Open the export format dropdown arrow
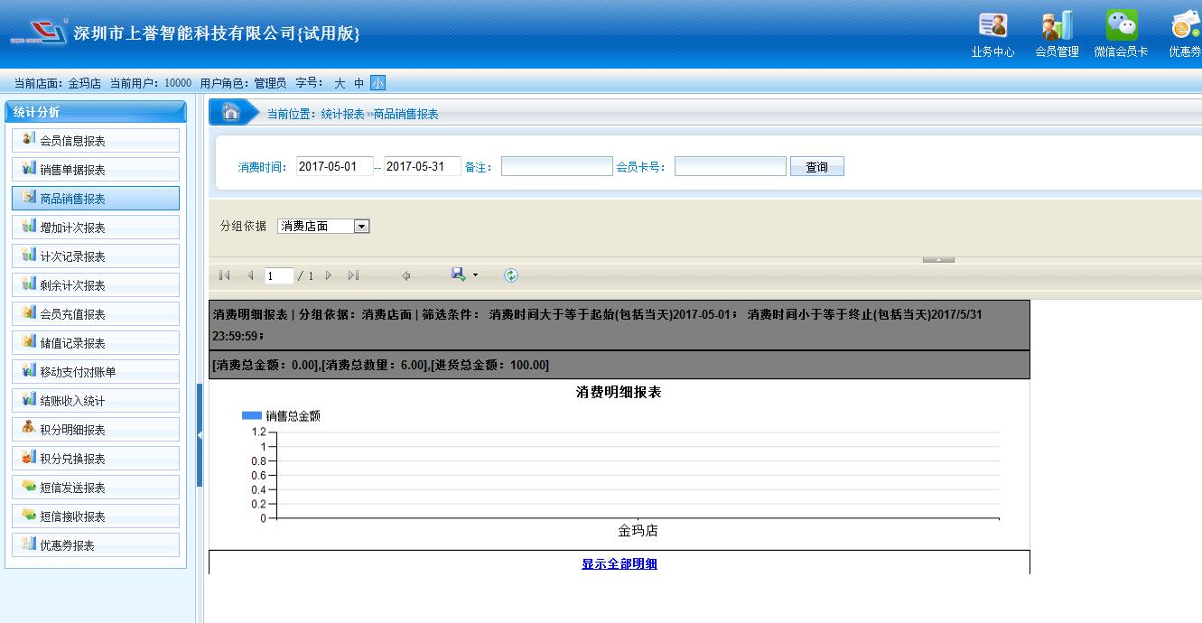Screen dimensions: 1202x623 tap(476, 275)
